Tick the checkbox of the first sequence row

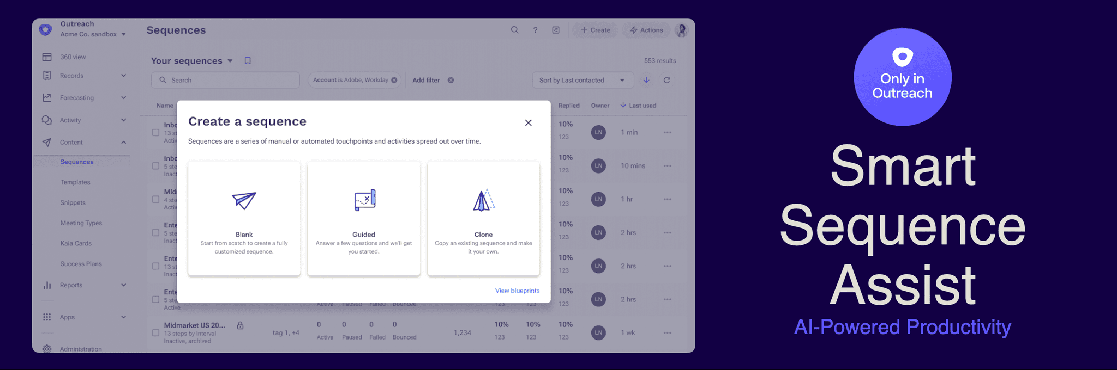click(x=155, y=132)
